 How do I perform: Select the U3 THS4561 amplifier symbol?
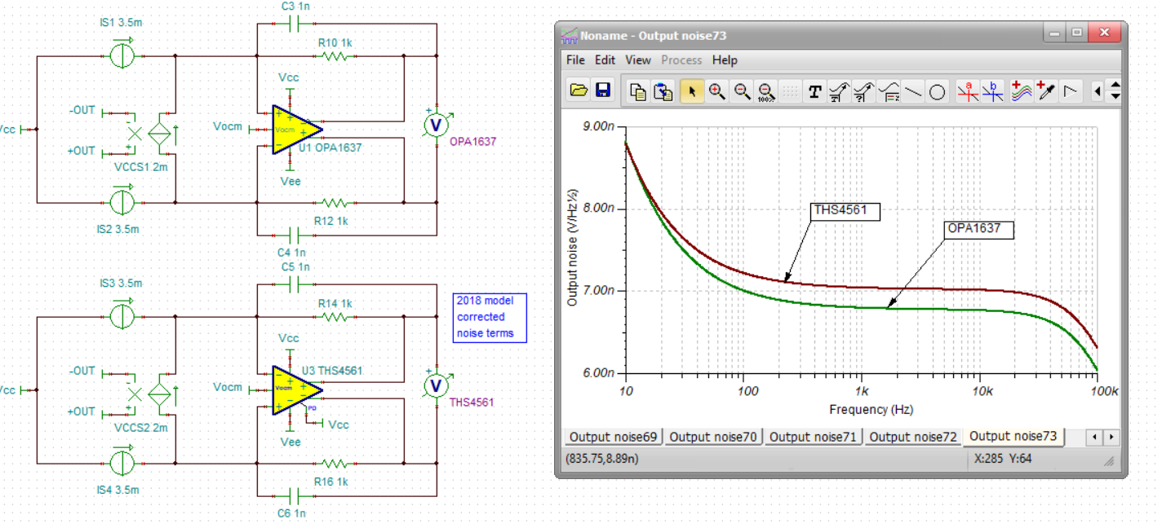point(295,389)
